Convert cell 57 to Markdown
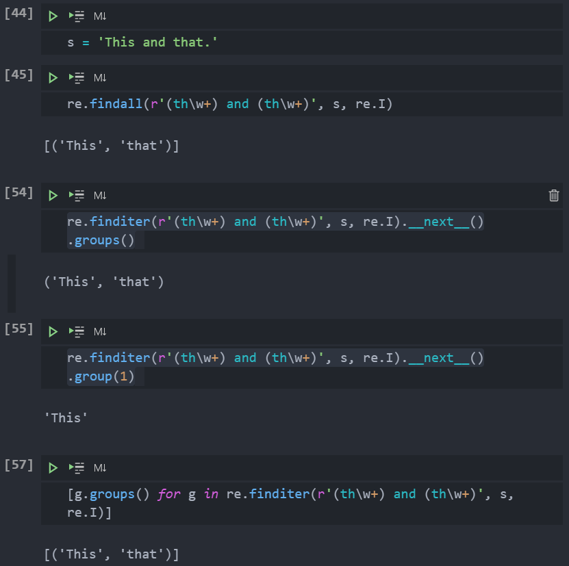 coord(100,467)
